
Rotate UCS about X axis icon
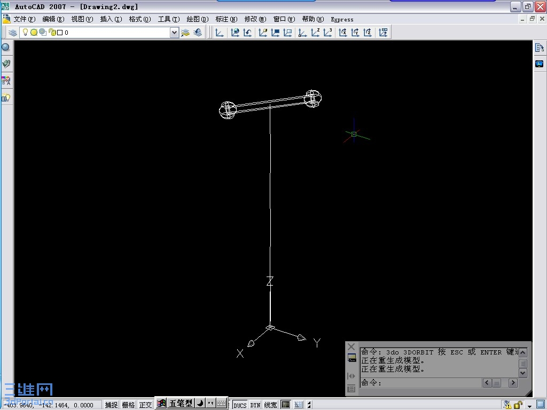click(x=343, y=33)
